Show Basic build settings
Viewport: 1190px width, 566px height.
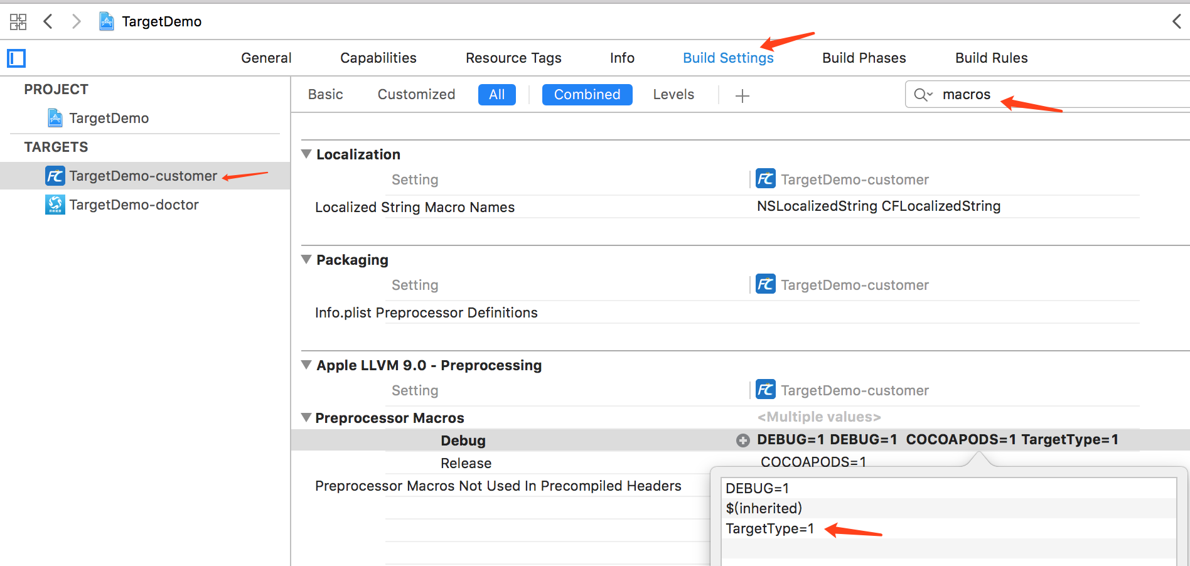click(x=325, y=94)
